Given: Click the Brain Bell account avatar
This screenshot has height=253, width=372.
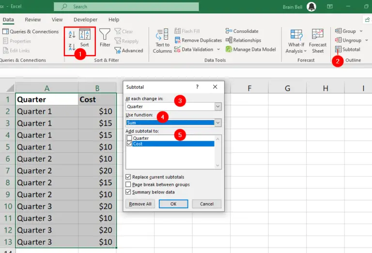Looking at the screenshot, I should (311, 7).
